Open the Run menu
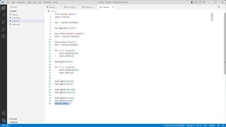 tap(40, 2)
